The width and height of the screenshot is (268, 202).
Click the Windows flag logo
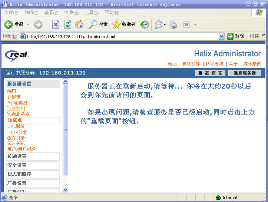[259, 13]
